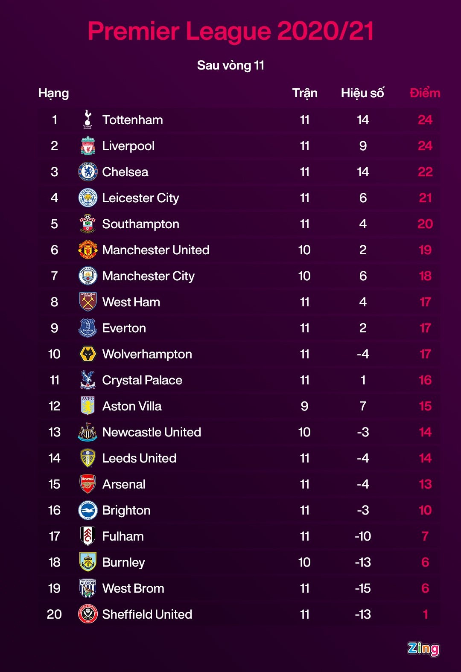Click the Southampton team name
This screenshot has width=461, height=672.
140,224
